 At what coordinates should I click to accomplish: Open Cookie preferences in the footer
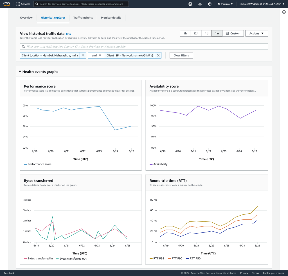click(x=273, y=273)
